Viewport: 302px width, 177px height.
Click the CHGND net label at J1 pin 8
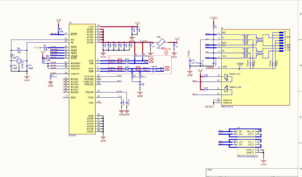(210, 68)
